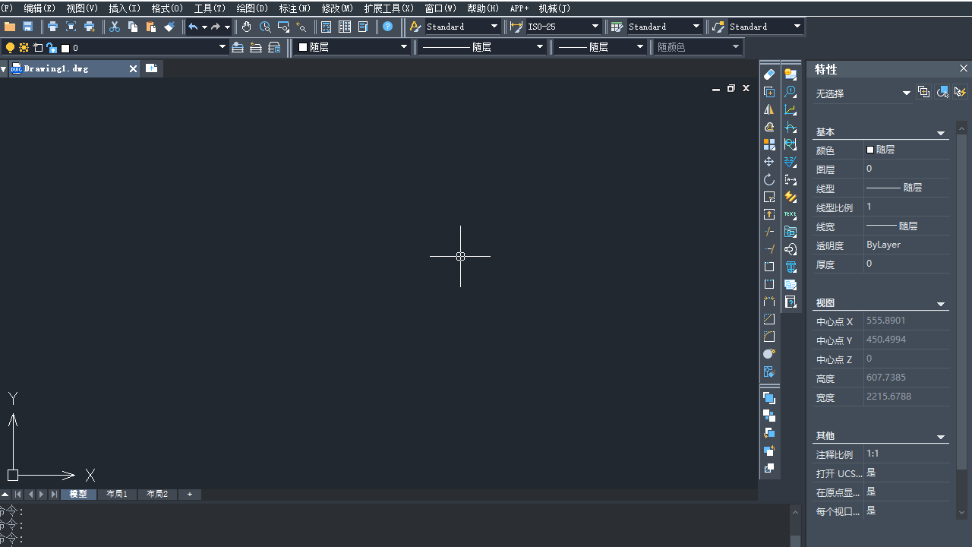Image resolution: width=972 pixels, height=547 pixels.
Task: Toggle layer 0 on/off lightbulb icon
Action: tap(10, 48)
